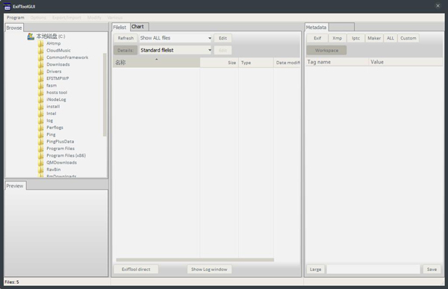
Task: Click Edit button next to Show ALL files
Action: coord(223,38)
